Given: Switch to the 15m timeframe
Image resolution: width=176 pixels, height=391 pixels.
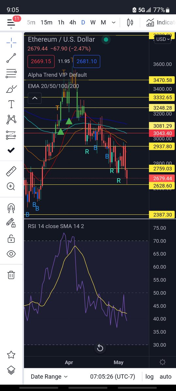Looking at the screenshot, I should click(46, 22).
